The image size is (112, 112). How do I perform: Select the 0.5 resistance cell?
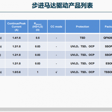pos(38,38)
